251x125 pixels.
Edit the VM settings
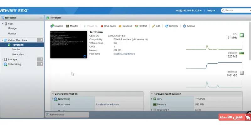pyautogui.click(x=156, y=26)
